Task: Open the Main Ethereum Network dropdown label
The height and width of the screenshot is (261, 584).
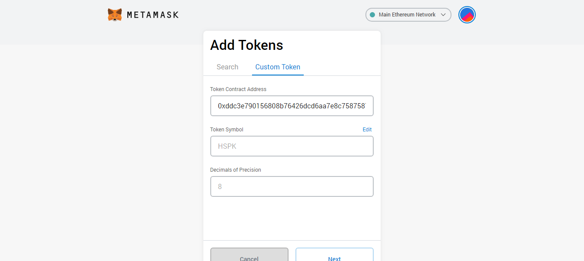Action: (407, 15)
